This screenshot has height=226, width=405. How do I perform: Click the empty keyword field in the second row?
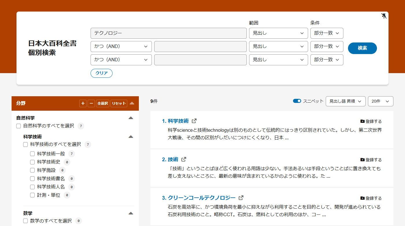pyautogui.click(x=200, y=47)
